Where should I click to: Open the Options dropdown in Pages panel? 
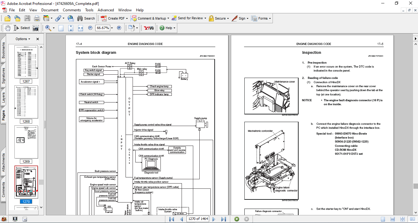pyautogui.click(x=23, y=39)
